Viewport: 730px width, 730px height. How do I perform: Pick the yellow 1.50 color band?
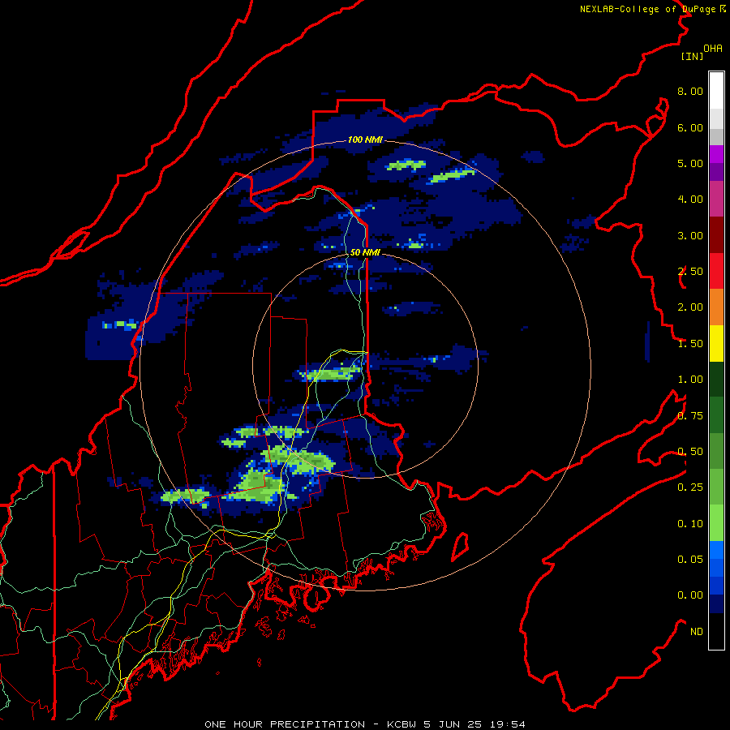(x=716, y=343)
